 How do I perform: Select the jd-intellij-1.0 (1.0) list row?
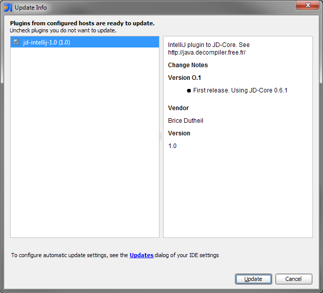pyautogui.click(x=85, y=42)
